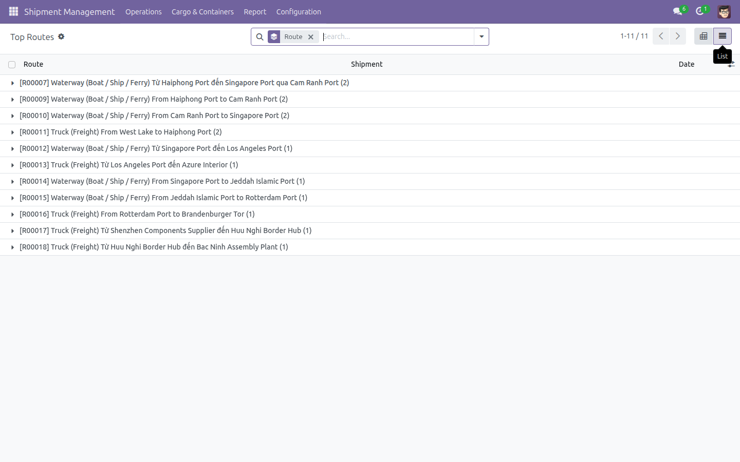Open the user avatar menu
The height and width of the screenshot is (462, 740).
(724, 11)
